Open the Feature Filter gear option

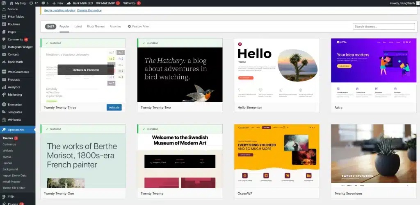click(138, 26)
